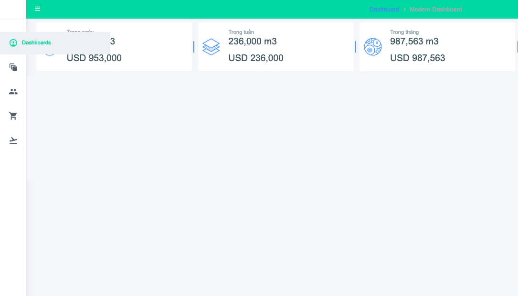Click the 236,000 m3 value
This screenshot has width=518, height=296.
[x=253, y=41]
